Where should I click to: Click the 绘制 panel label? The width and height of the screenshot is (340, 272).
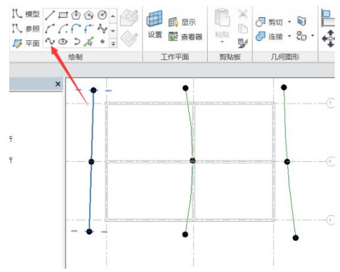[75, 57]
